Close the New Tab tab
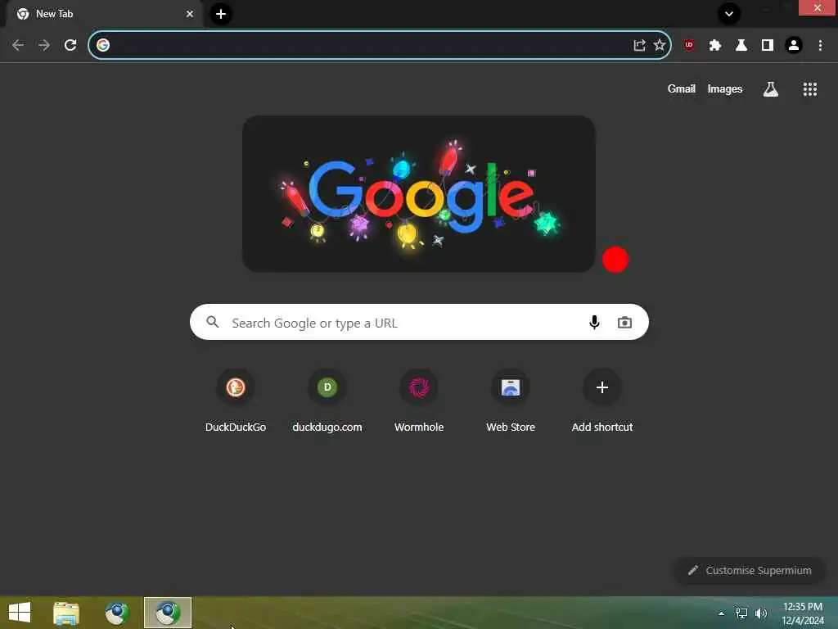 pyautogui.click(x=190, y=14)
